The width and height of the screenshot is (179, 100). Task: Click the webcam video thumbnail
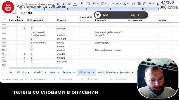158,78
